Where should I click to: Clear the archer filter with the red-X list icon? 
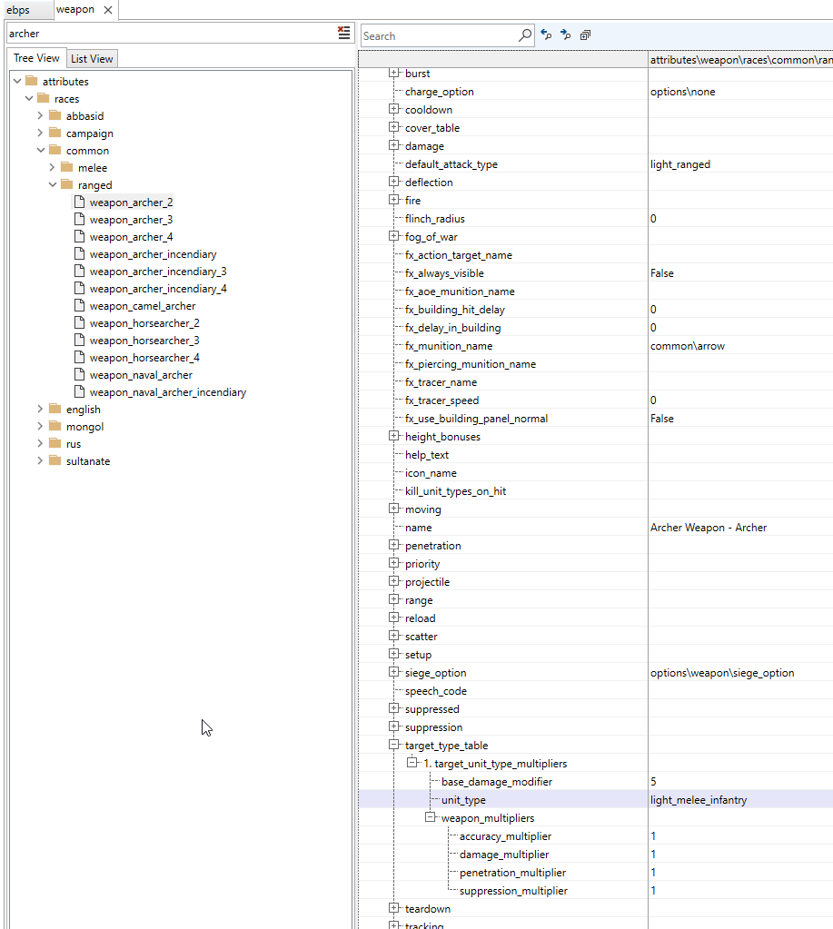[343, 33]
